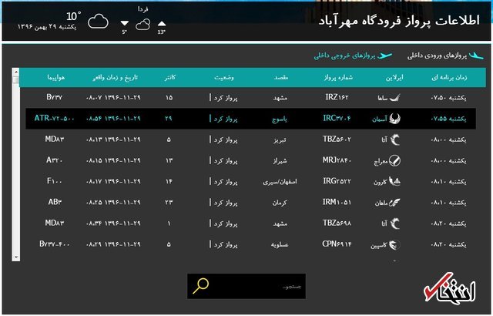Click the وضعیت column header

tap(224, 77)
